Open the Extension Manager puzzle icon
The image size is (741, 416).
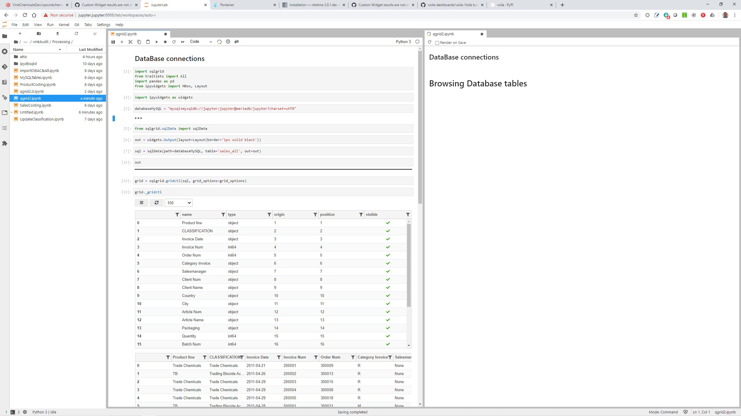(5, 143)
